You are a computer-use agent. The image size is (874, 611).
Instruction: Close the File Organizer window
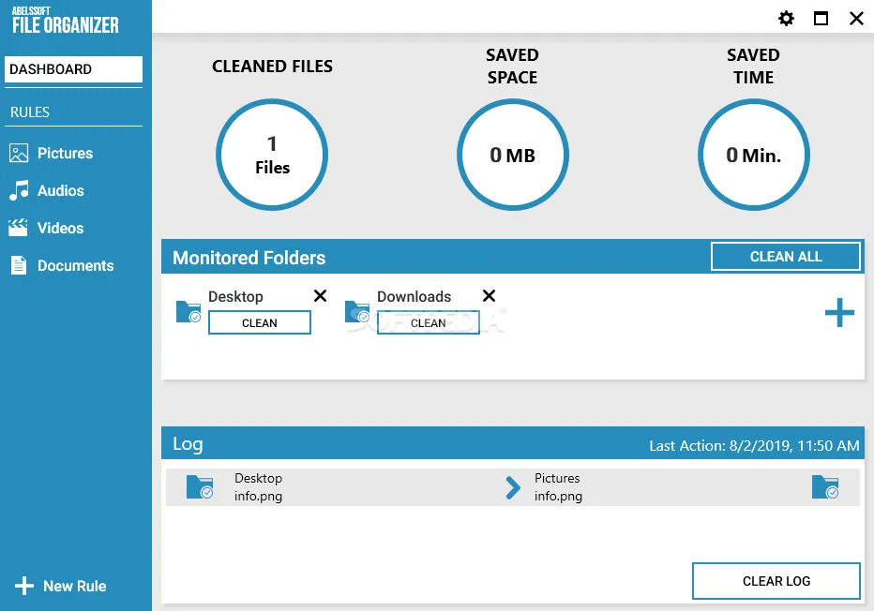click(x=856, y=19)
